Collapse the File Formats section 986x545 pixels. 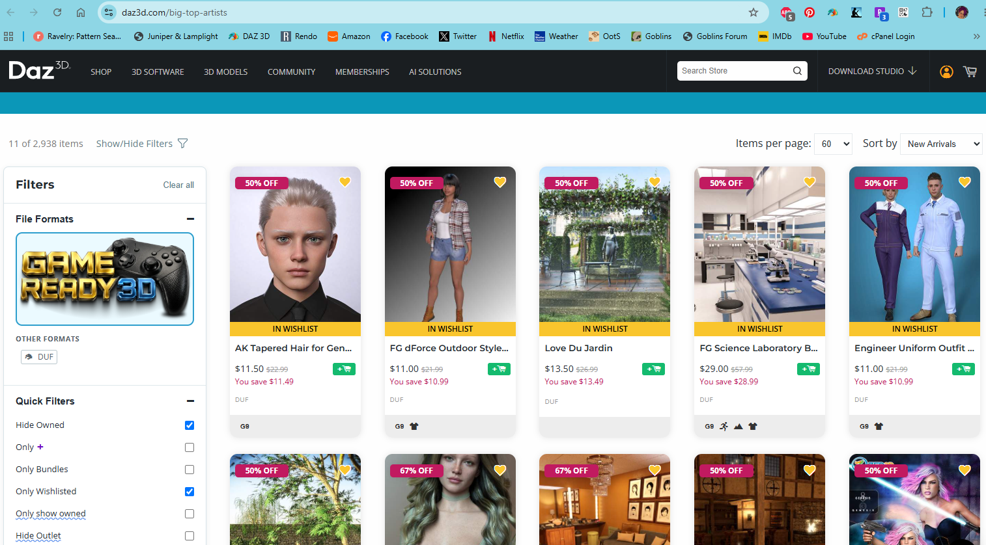pyautogui.click(x=190, y=219)
